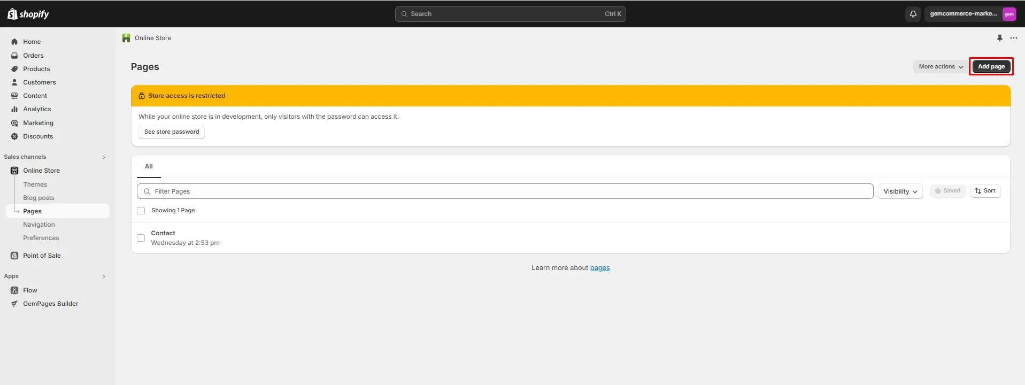Screen dimensions: 1025x385
Task: Click the gem store avatar icon
Action: click(x=1009, y=14)
